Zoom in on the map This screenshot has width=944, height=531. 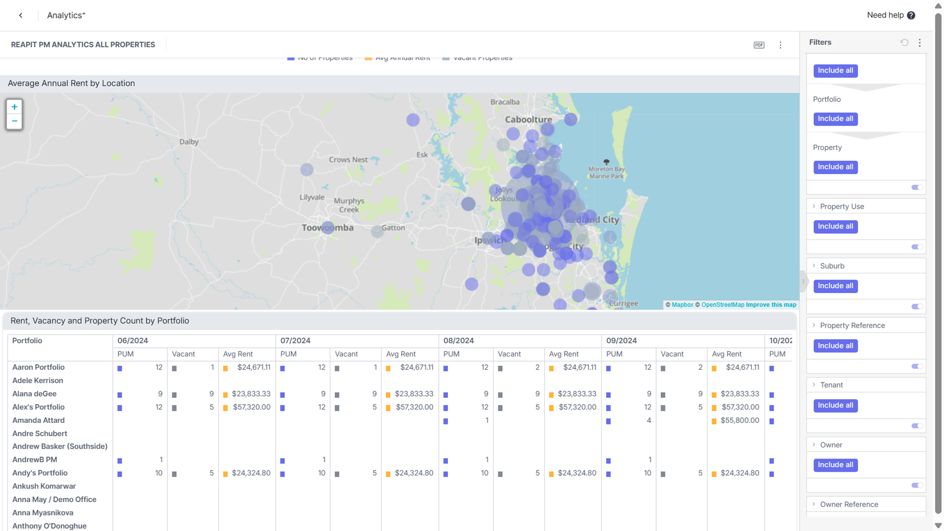(x=14, y=107)
